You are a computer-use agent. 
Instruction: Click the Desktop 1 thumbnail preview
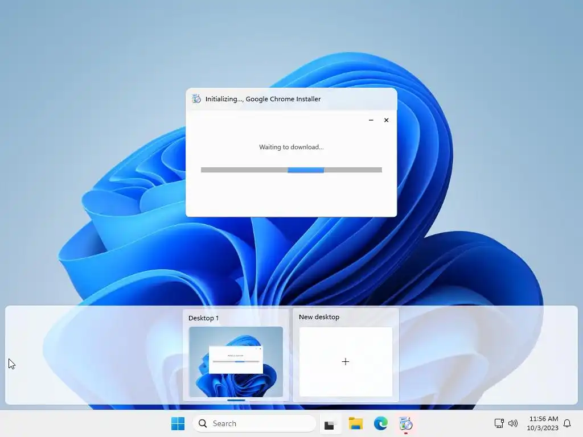tap(236, 361)
